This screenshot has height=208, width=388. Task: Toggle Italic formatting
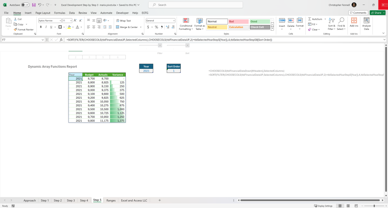click(x=46, y=27)
